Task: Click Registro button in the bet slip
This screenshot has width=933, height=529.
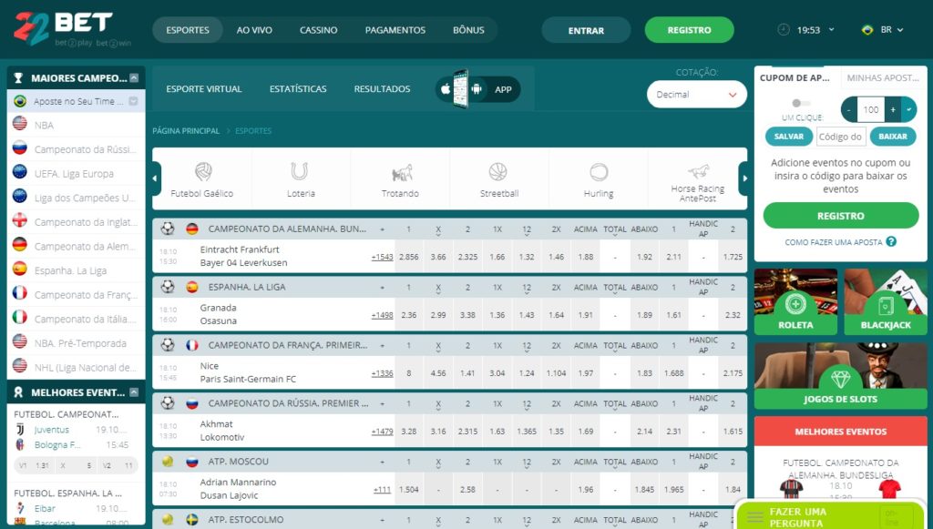Action: [841, 216]
